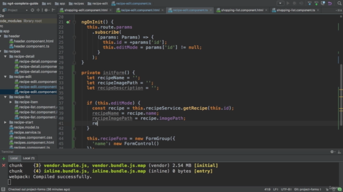343x192 pixels.
Task: Fold the if editMode block at line 37
Action: pos(74,103)
